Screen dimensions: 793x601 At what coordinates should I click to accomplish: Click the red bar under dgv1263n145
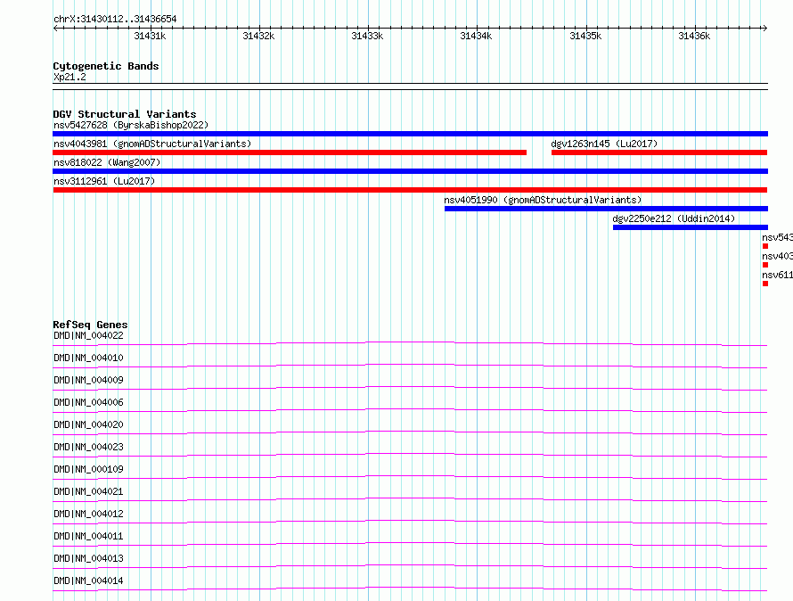[659, 152]
